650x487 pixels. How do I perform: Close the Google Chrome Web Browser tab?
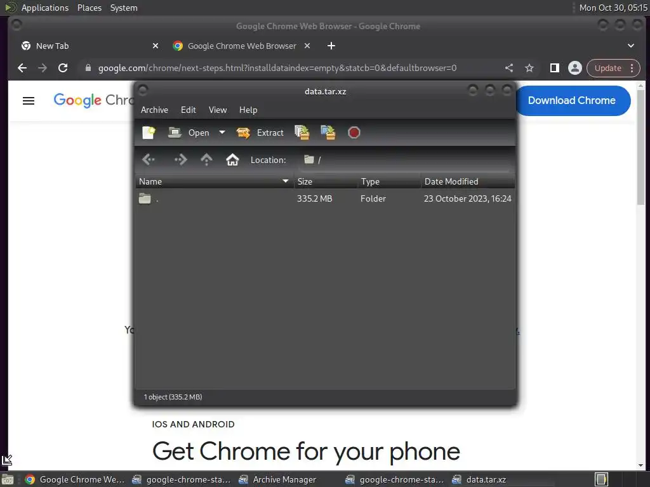coord(307,46)
